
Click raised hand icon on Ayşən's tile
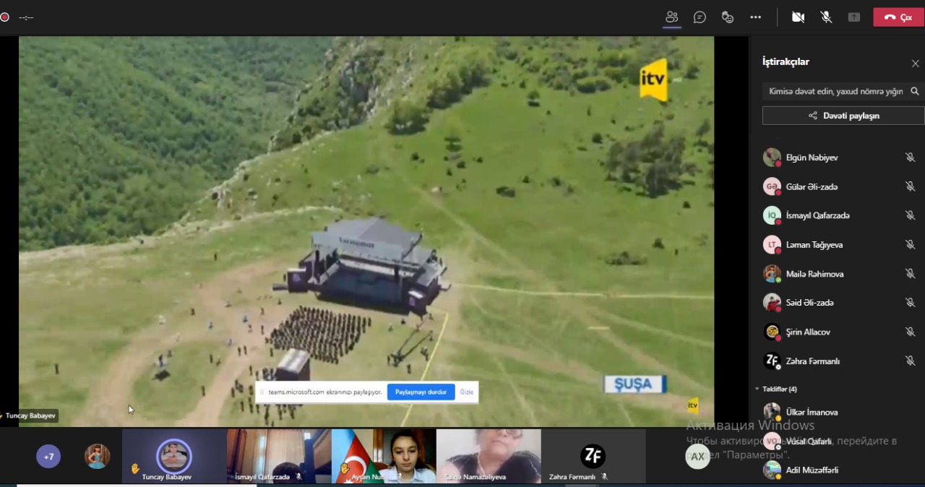click(345, 468)
